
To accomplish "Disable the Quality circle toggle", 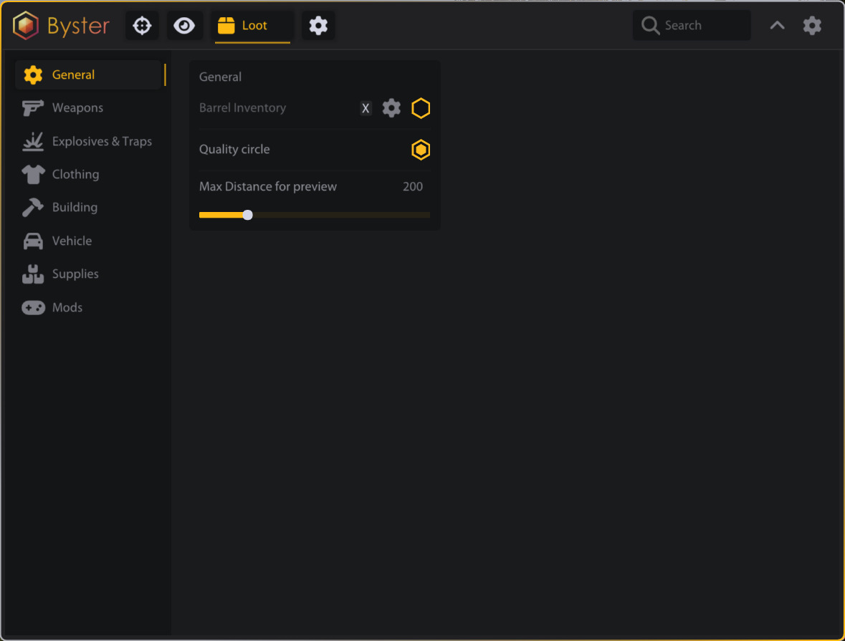I will (x=421, y=150).
